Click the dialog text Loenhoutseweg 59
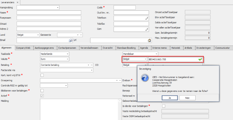This screenshot has height=120, width=233. pos(162,83)
